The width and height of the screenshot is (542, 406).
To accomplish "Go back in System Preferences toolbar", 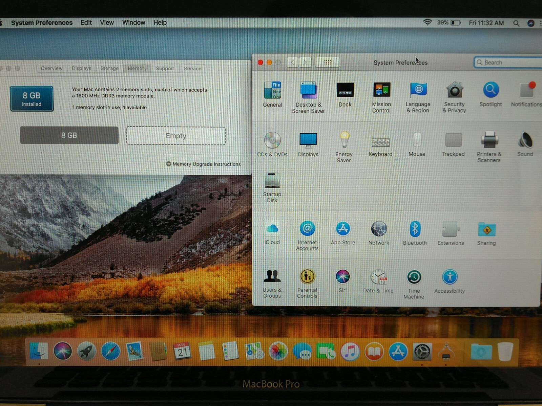I will [x=293, y=62].
